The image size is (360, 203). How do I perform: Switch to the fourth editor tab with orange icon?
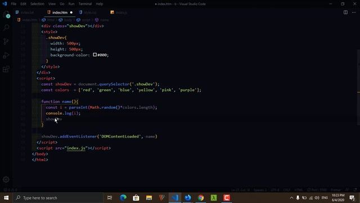[x=119, y=12]
